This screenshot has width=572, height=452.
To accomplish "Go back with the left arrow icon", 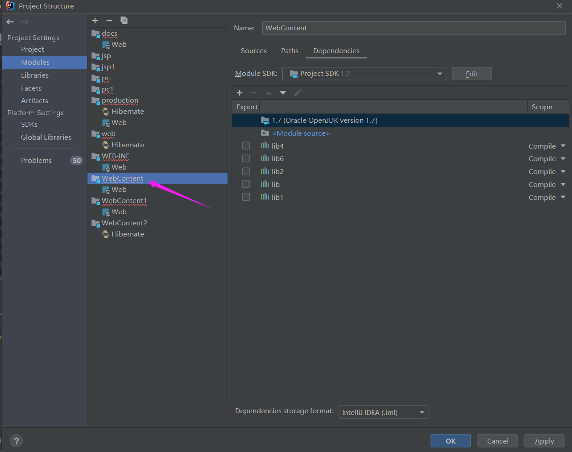I will [10, 22].
